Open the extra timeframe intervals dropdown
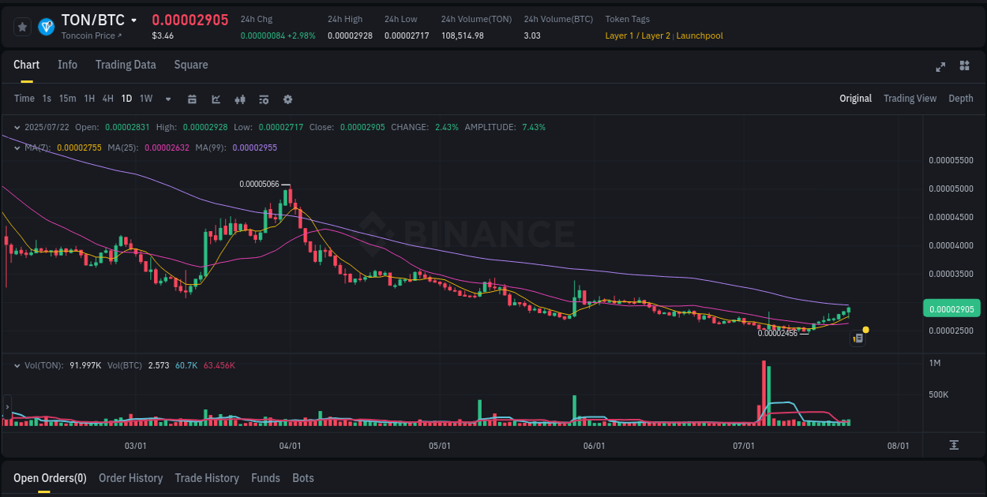 pyautogui.click(x=167, y=99)
